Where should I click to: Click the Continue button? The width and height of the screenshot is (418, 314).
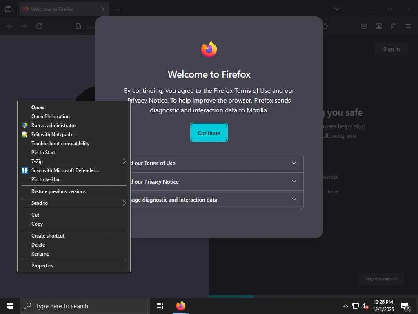[x=209, y=133]
